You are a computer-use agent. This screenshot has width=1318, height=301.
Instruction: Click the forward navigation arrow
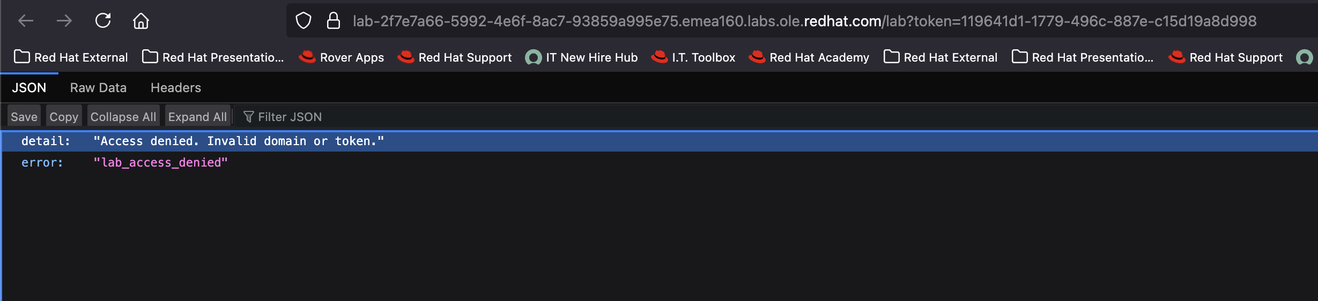pos(64,21)
